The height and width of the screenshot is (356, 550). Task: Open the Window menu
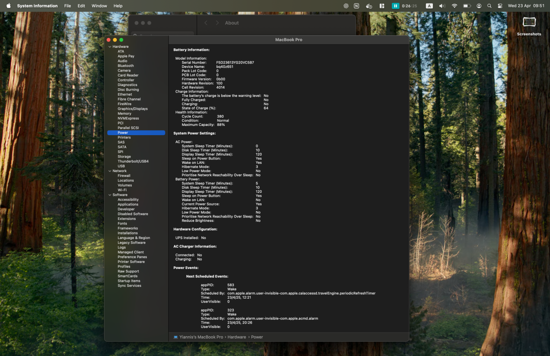(99, 6)
